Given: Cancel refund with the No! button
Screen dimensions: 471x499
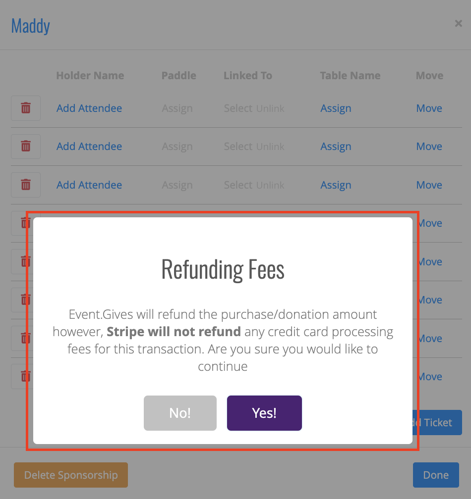Looking at the screenshot, I should (x=180, y=413).
